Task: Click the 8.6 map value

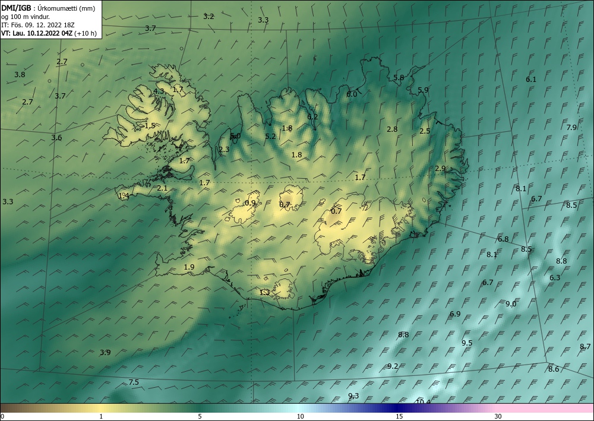Action: [x=554, y=369]
